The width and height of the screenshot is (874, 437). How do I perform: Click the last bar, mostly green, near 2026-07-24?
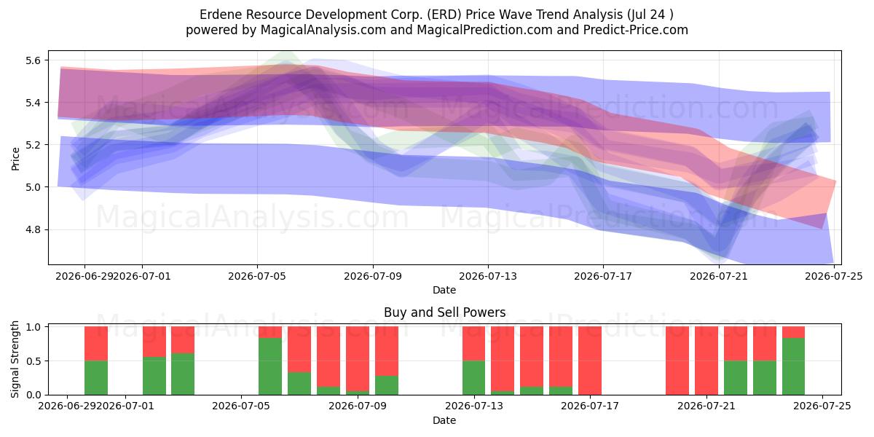(793, 361)
